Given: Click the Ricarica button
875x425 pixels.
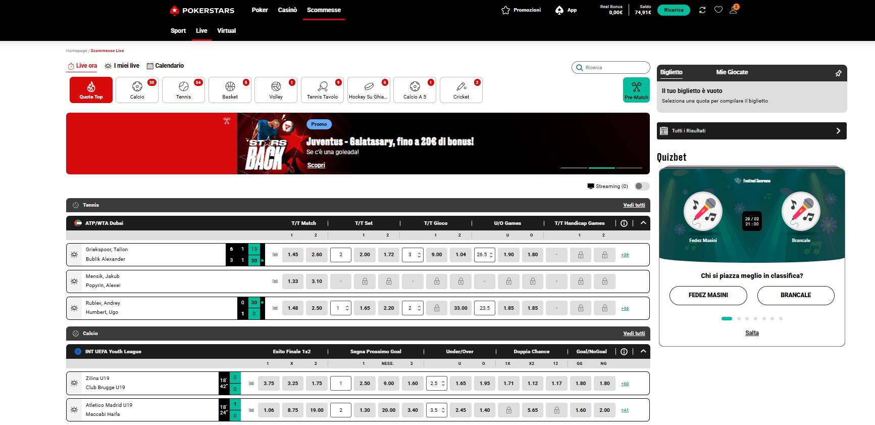Looking at the screenshot, I should click(674, 10).
